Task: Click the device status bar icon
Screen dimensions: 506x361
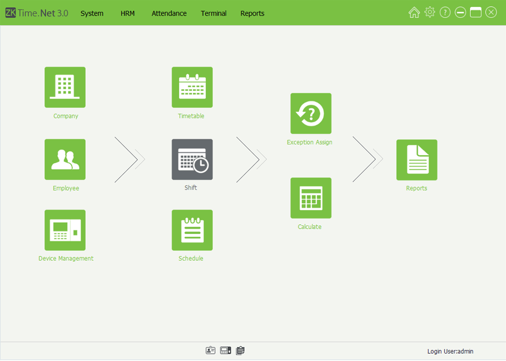Action: pyautogui.click(x=226, y=350)
